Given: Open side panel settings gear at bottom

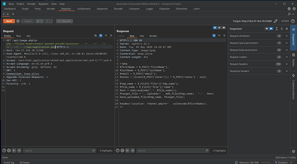Looking at the screenshot, I should point(294,151).
